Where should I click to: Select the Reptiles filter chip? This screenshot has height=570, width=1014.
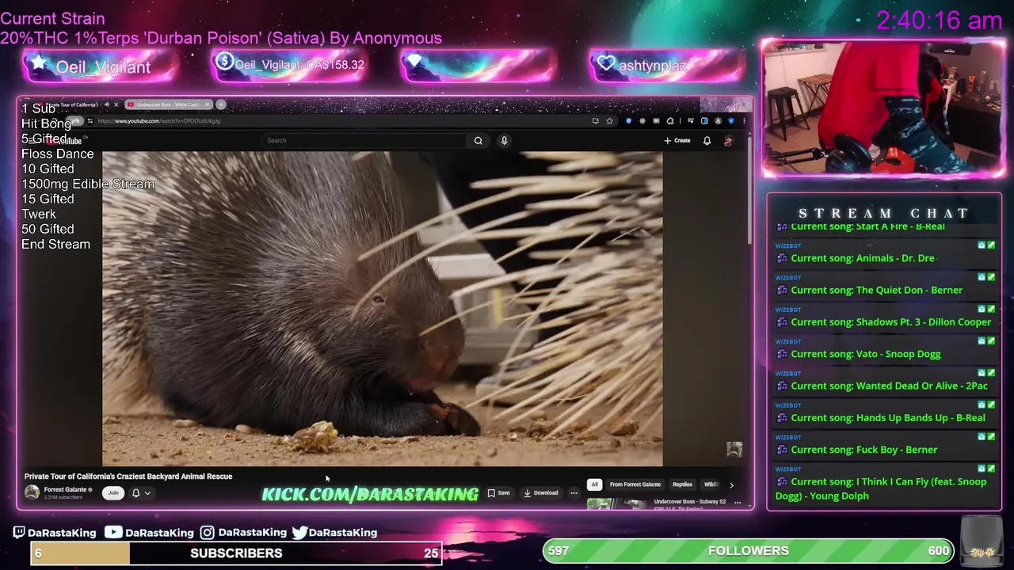[x=682, y=484]
